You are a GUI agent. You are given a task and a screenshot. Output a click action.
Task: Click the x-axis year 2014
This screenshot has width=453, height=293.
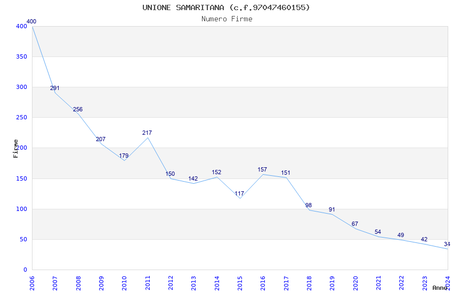[x=217, y=283]
